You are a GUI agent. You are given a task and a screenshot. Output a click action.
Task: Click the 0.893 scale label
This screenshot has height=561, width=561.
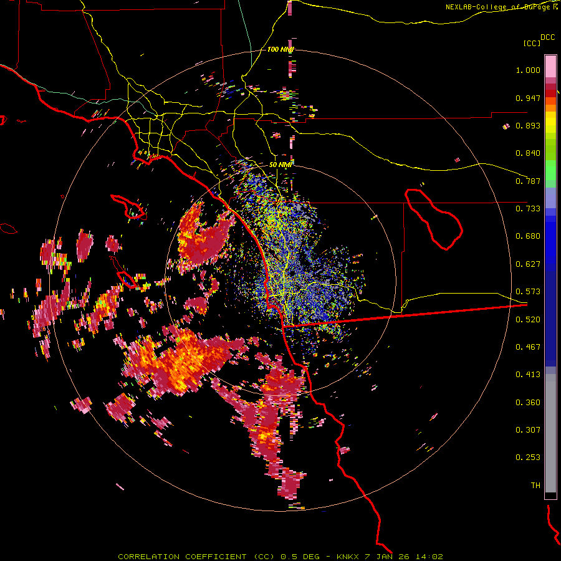(x=528, y=125)
